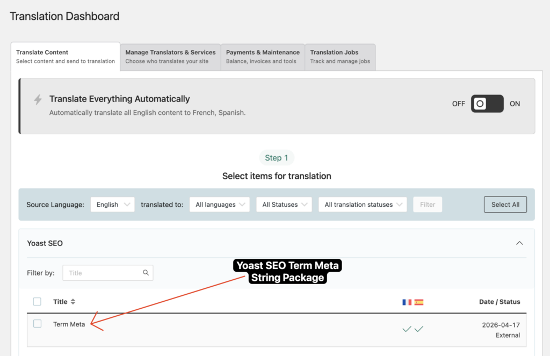Click the Date / Status column header

pyautogui.click(x=500, y=302)
